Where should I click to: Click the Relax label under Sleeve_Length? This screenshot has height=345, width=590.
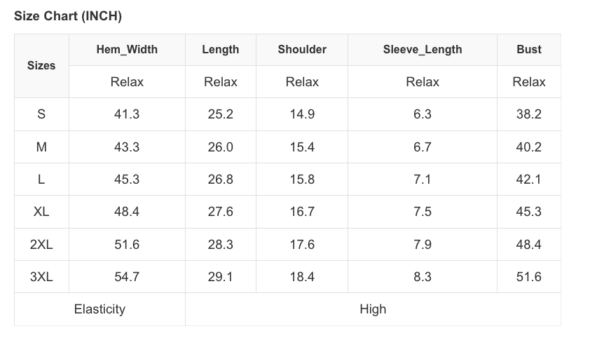(423, 82)
